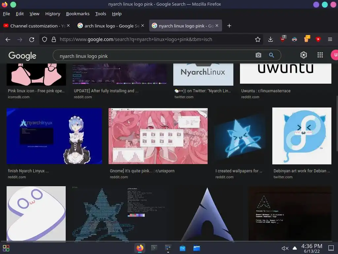Screen dimensions: 338x254
Task: Close the nyarch linux logo pink tab
Action: point(217,26)
